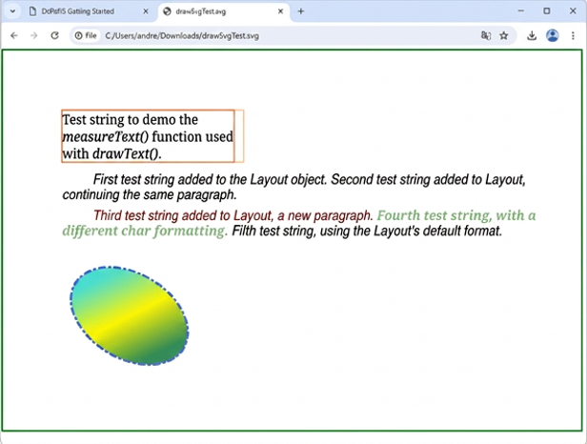Go back to the previous page
Image resolution: width=587 pixels, height=444 pixels.
[x=14, y=35]
